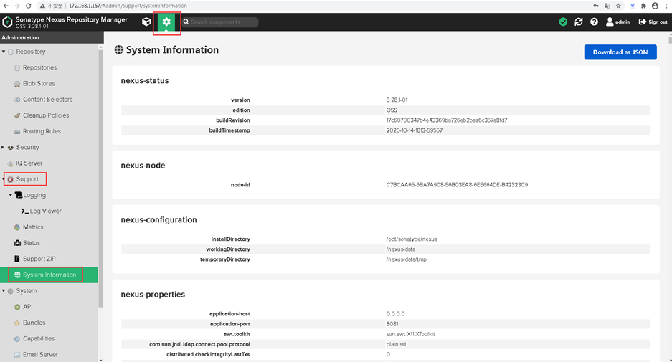This screenshot has width=672, height=362.
Task: Click the Sonatype Nexus logo
Action: click(x=7, y=22)
